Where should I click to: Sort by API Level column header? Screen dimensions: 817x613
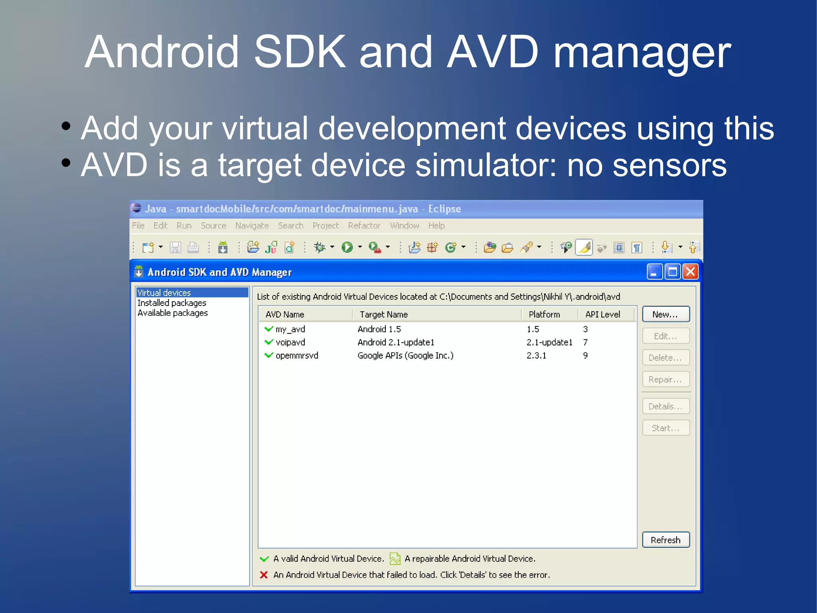[x=606, y=314]
